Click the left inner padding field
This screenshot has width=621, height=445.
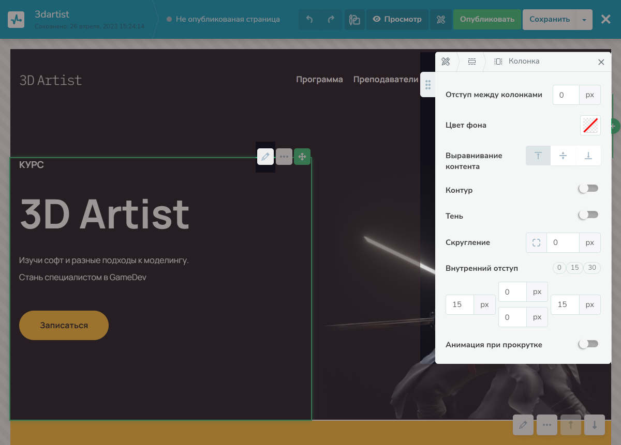coord(460,304)
